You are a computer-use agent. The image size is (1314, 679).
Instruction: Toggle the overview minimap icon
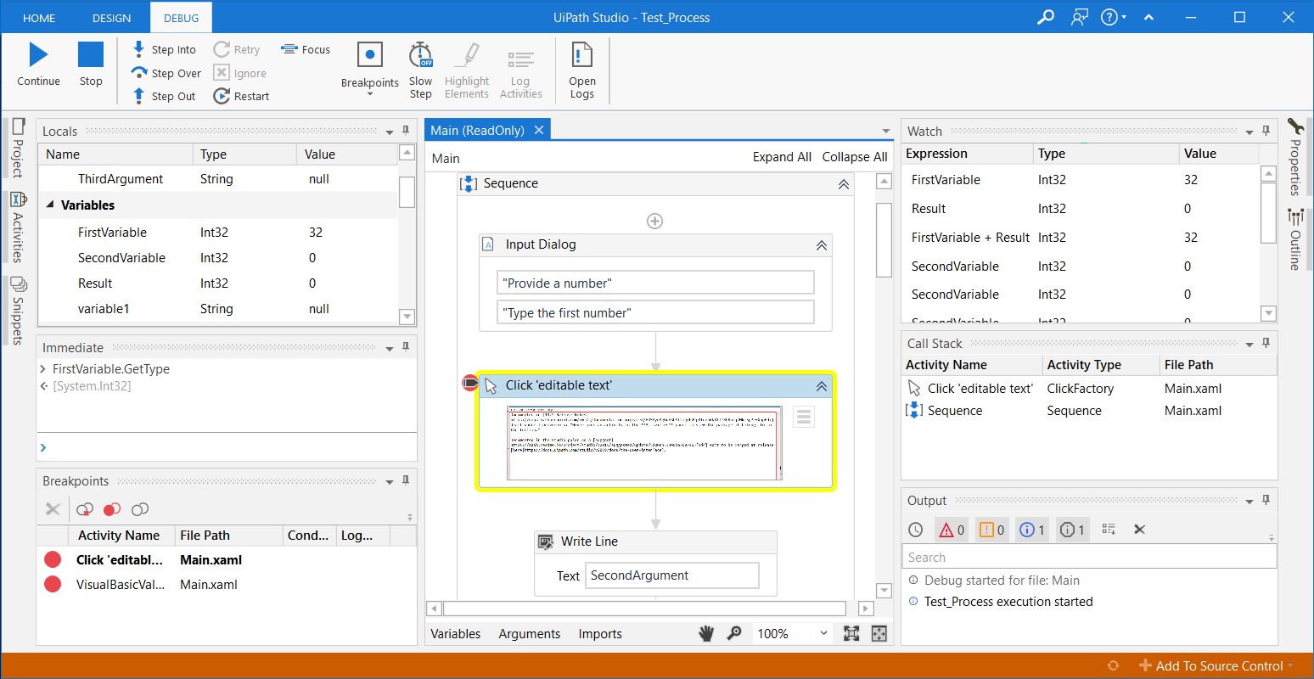click(x=879, y=633)
